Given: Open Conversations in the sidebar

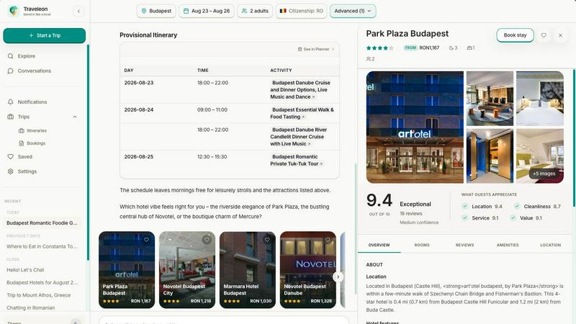Looking at the screenshot, I should (x=34, y=71).
